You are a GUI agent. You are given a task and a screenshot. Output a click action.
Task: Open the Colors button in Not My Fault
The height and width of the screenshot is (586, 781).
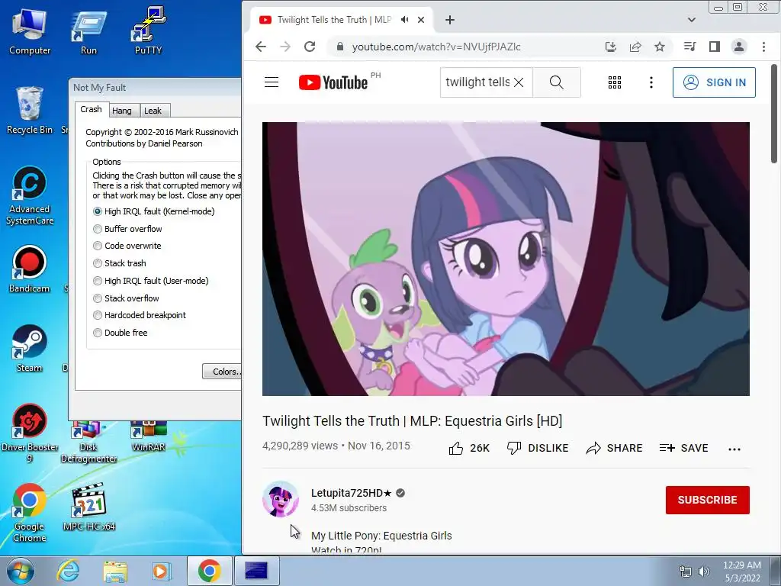222,372
